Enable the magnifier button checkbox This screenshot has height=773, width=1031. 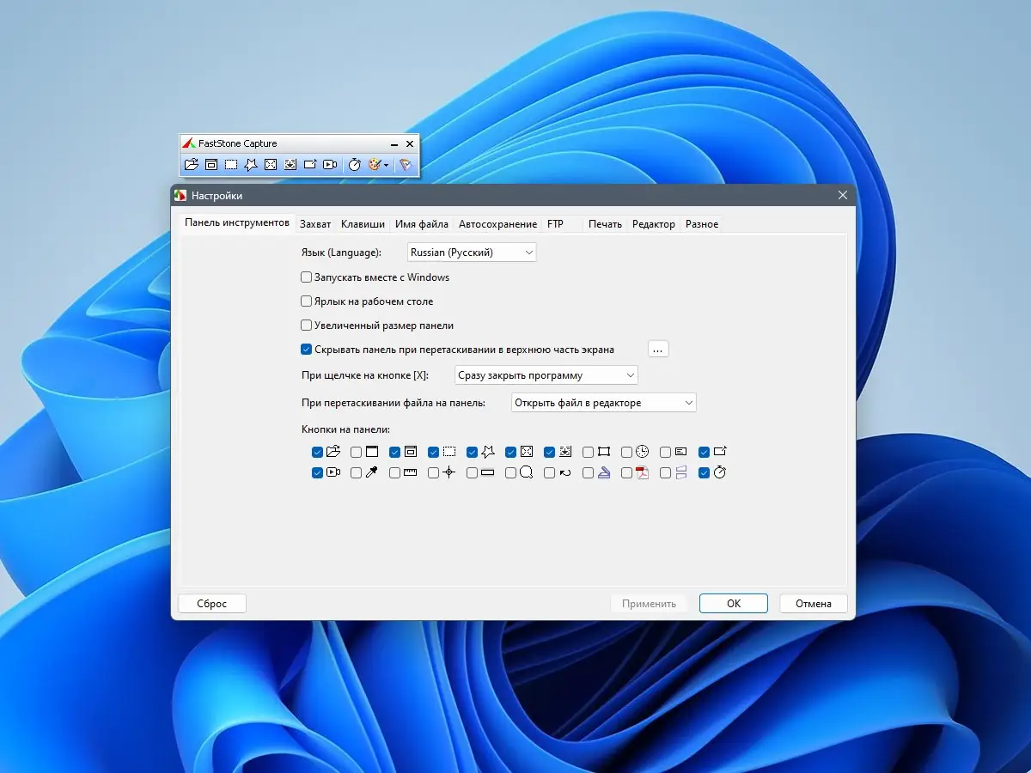coord(510,472)
